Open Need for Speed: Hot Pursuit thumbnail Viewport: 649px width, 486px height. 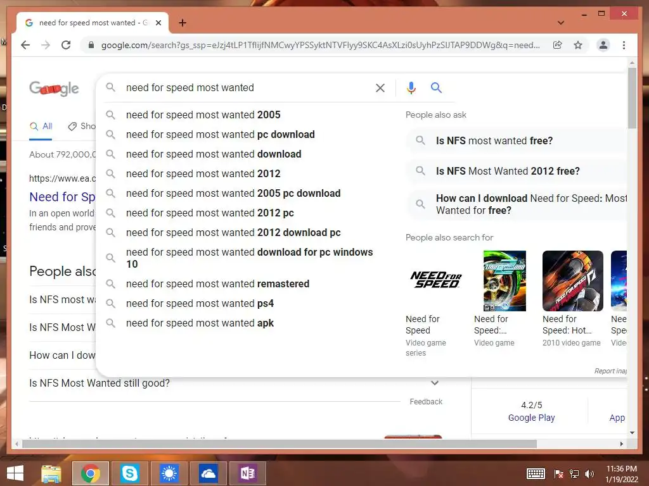[573, 280]
